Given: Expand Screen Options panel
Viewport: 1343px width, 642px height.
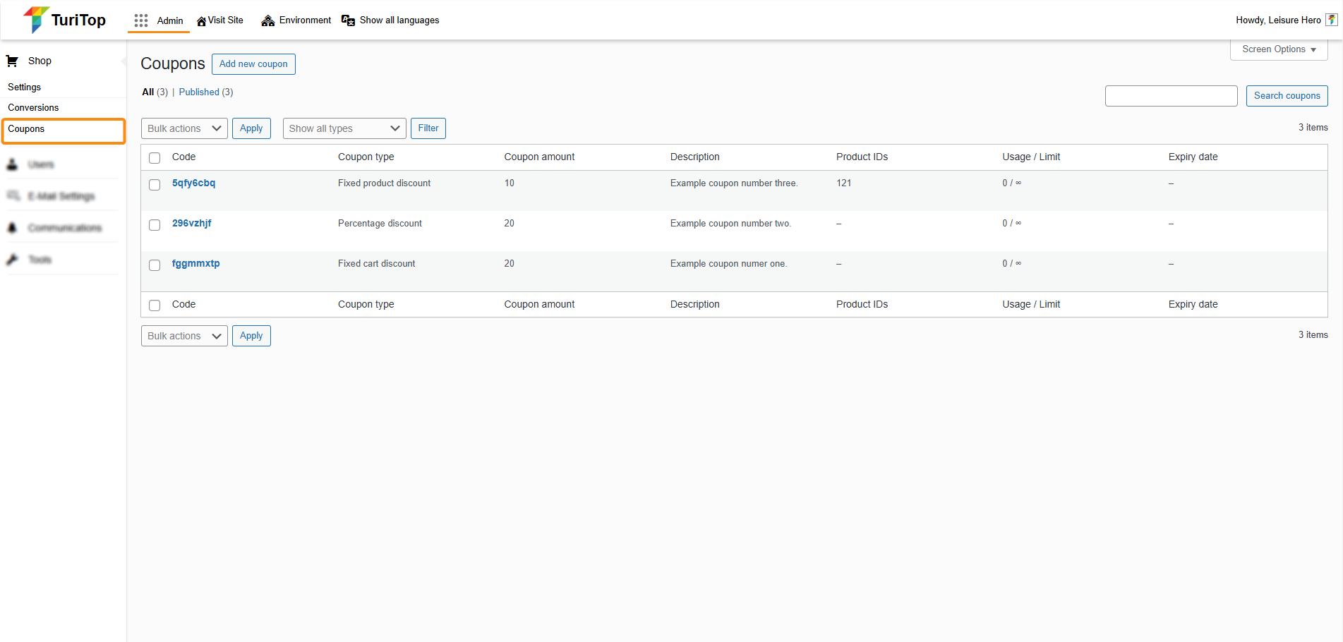Looking at the screenshot, I should point(1278,49).
